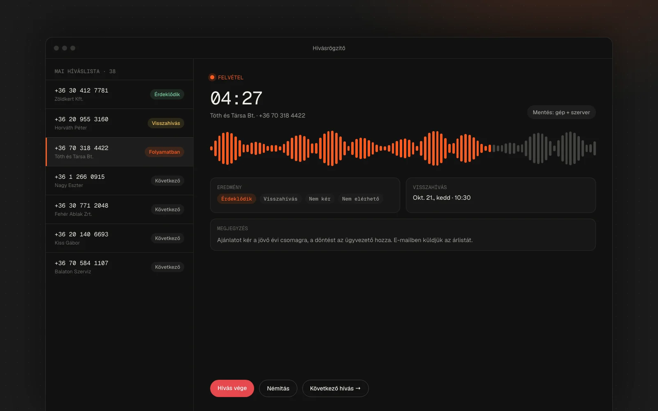Click the Visszahívás badge on Horváth Péter
Viewport: 658px width, 411px height.
(x=166, y=123)
